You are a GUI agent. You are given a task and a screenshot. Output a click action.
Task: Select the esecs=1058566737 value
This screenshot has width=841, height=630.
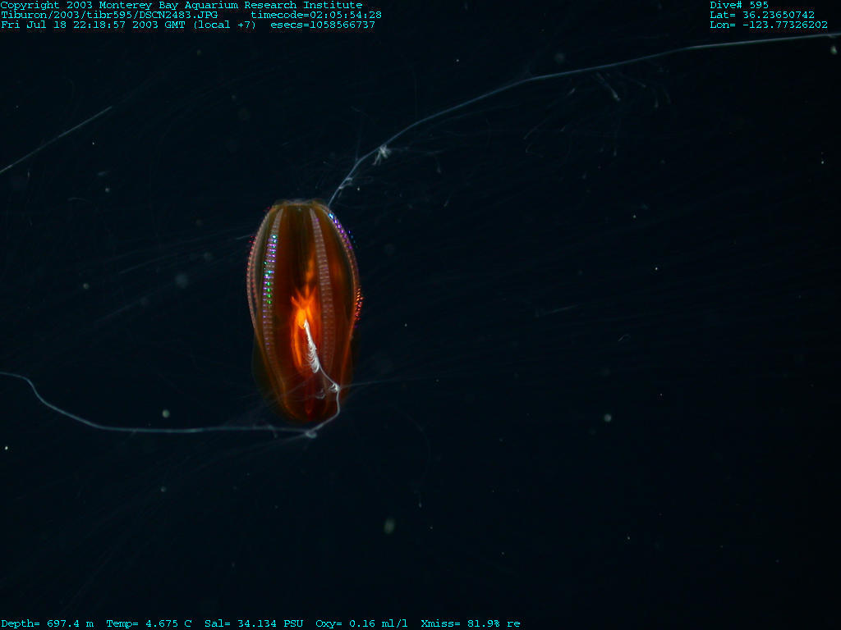pyautogui.click(x=322, y=25)
